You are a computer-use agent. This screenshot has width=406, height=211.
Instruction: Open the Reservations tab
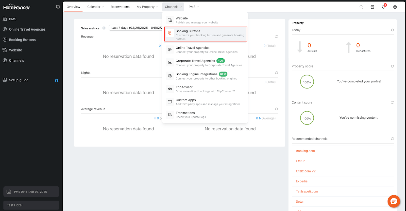[120, 7]
